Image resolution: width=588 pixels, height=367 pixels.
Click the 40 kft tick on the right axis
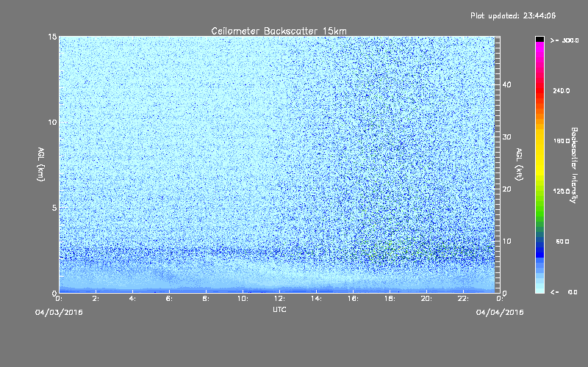click(x=506, y=84)
